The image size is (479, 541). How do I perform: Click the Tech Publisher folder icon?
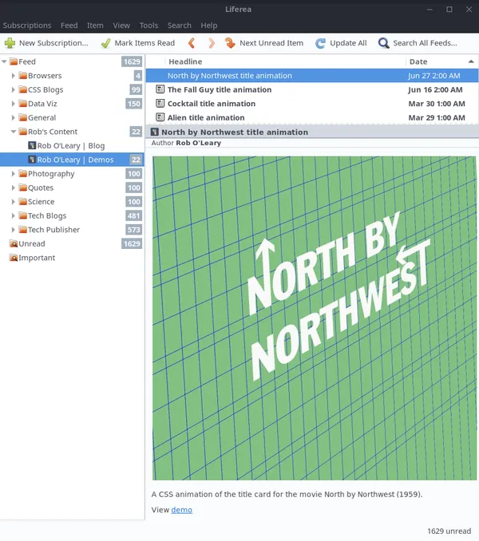tap(23, 230)
